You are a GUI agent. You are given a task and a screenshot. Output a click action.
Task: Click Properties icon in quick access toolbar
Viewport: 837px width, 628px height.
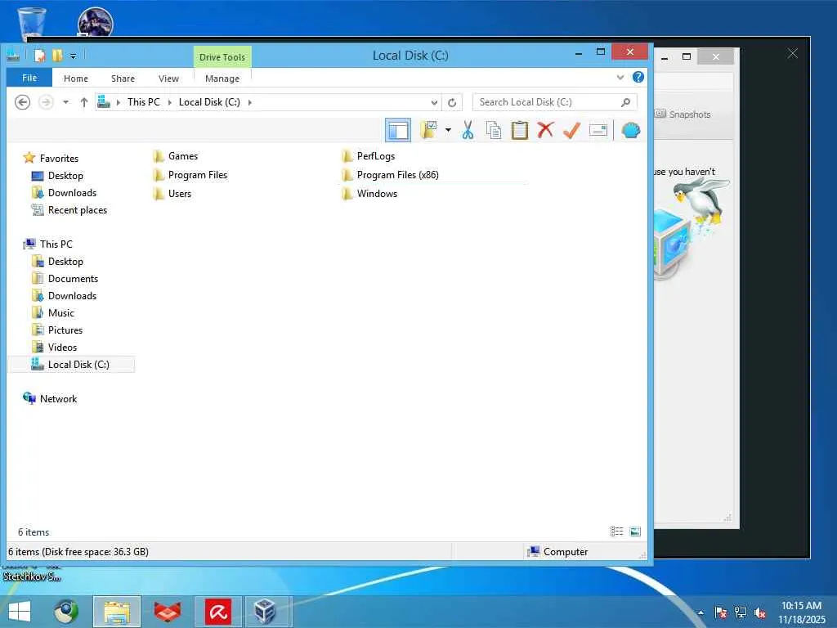(x=39, y=56)
